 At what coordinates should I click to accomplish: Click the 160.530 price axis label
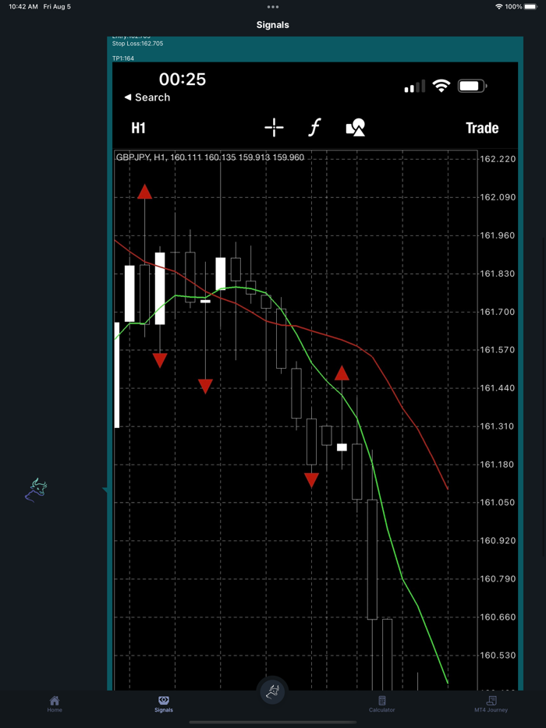[x=498, y=655]
